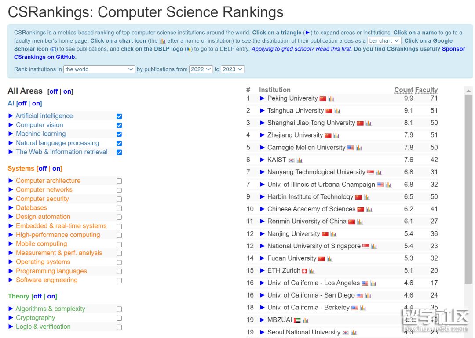Expand Algorithms & complexity area triangle
Viewport: 475px width, 338px height.
tap(11, 309)
